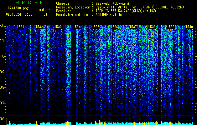Viewport: 197px width, 125px height.
Task: Click the meteor label
Action: point(44,10)
